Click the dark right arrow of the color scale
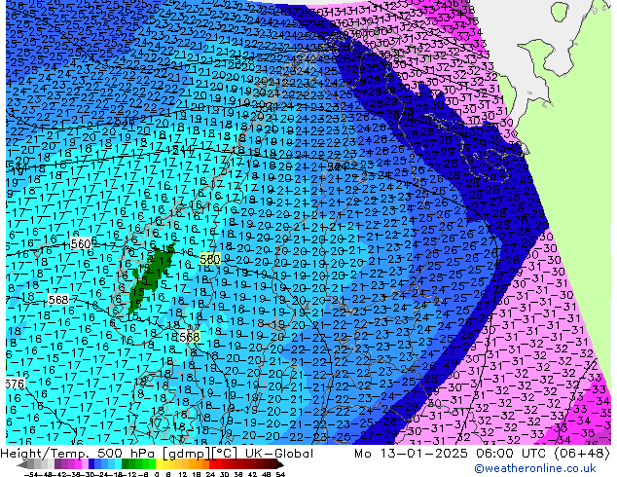The width and height of the screenshot is (617, 477). (280, 464)
